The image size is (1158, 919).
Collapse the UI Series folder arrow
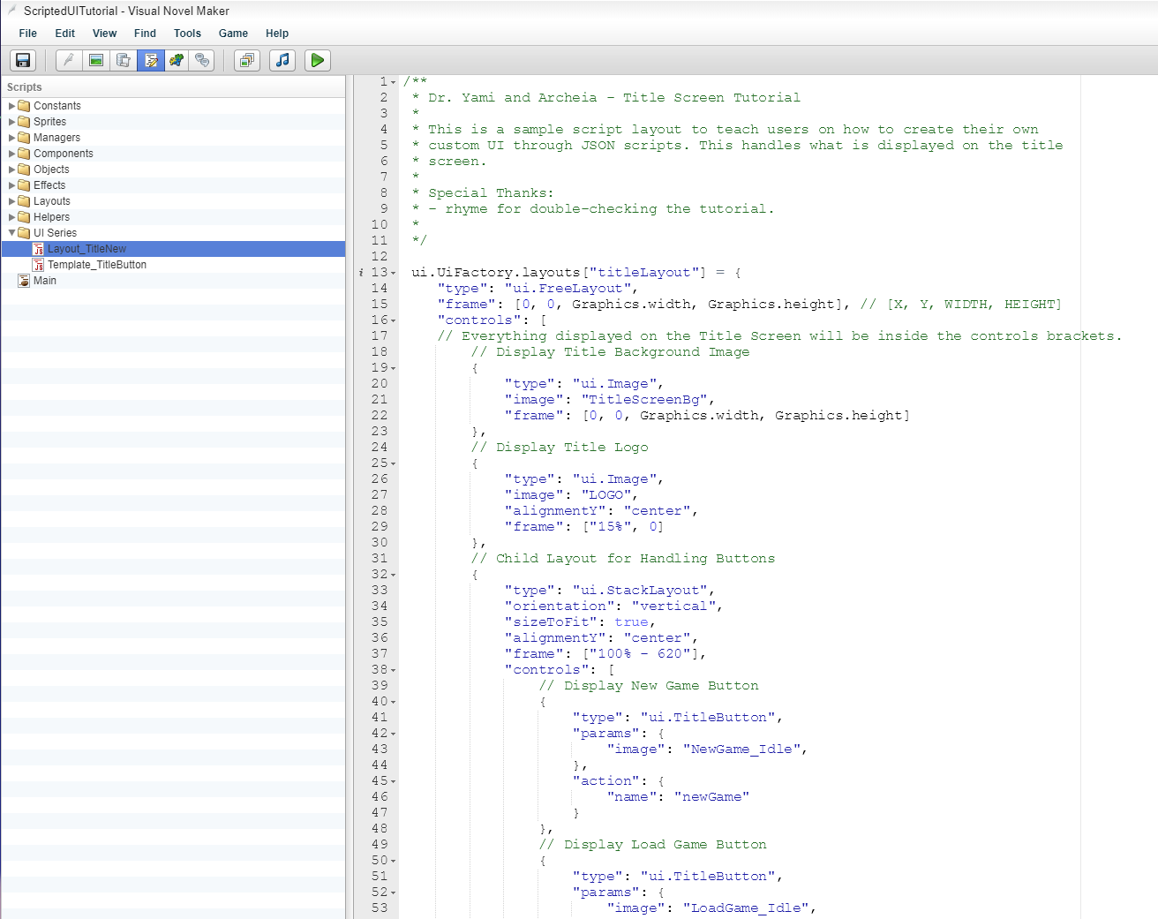11,233
